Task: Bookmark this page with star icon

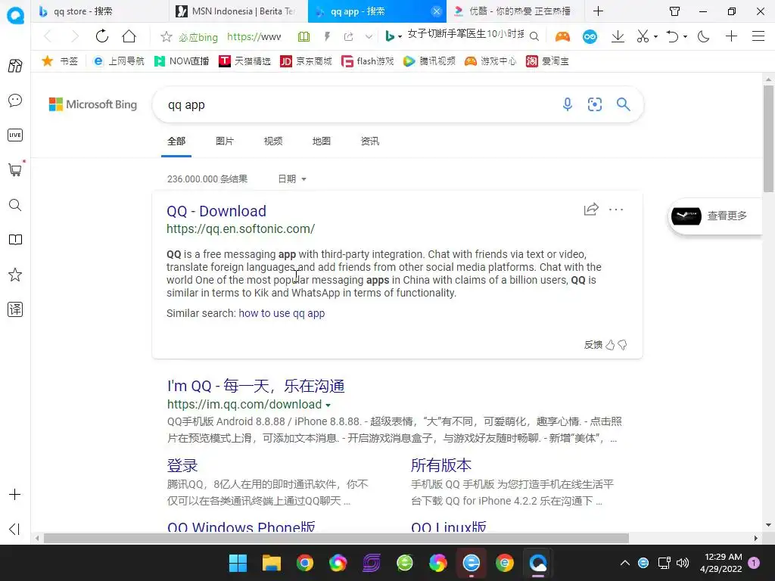Action: pos(166,36)
